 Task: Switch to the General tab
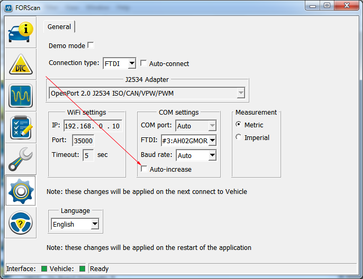point(59,27)
